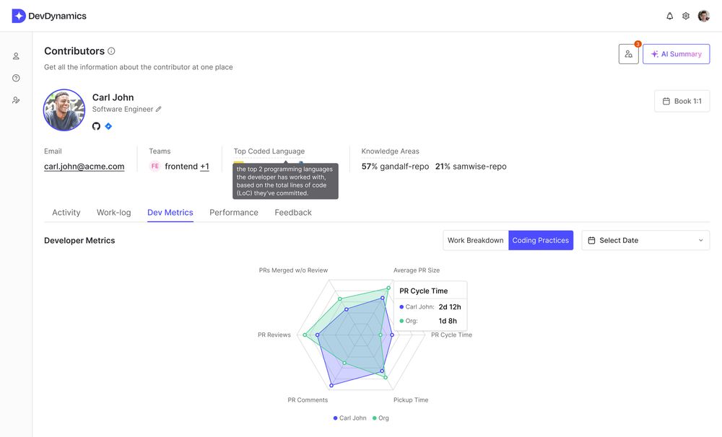Screen dimensions: 722x437
Task: Book a 1:1 with Carl John
Action: (x=682, y=100)
